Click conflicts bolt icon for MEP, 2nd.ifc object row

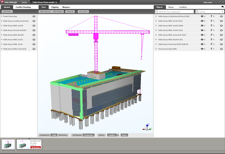click(211, 26)
